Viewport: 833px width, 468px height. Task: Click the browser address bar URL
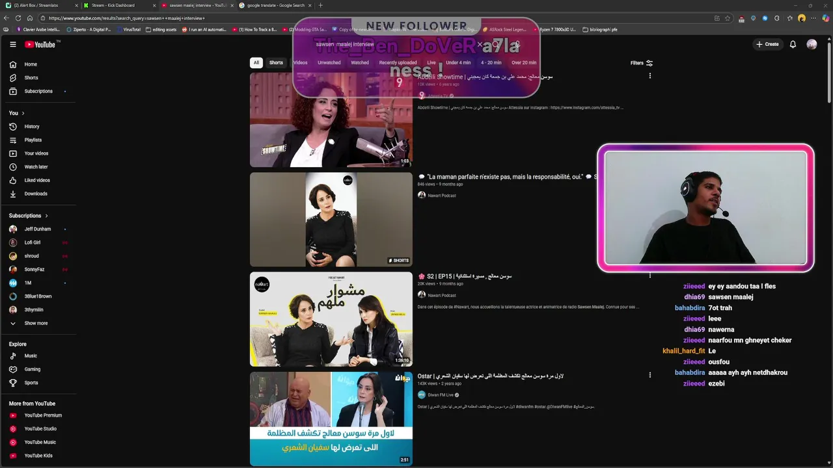click(x=127, y=18)
